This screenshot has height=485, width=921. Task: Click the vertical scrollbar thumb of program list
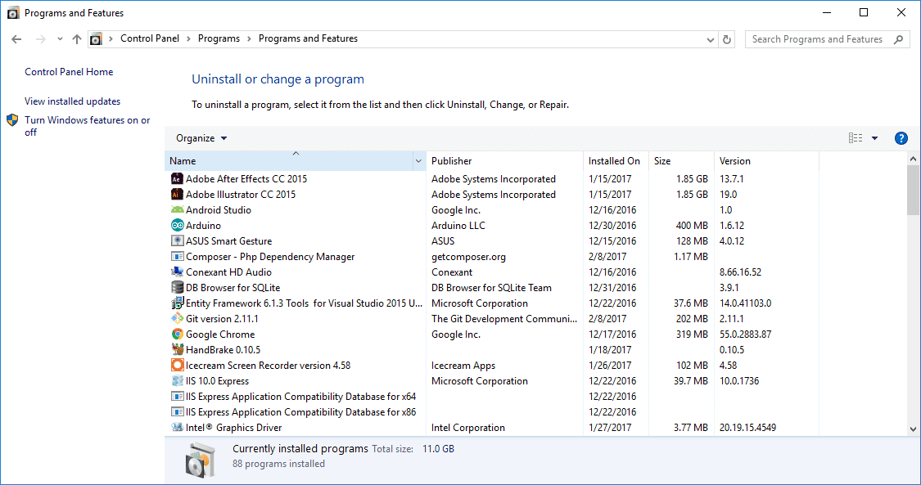(x=913, y=190)
